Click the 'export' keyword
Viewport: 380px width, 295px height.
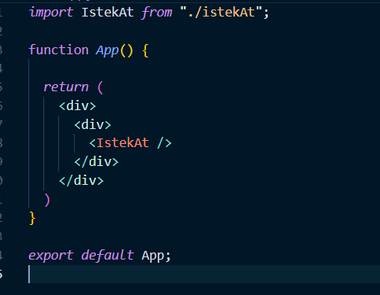point(51,256)
